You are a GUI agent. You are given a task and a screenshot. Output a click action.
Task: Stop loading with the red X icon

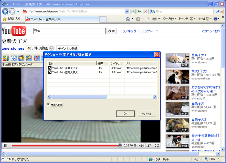[146, 11]
